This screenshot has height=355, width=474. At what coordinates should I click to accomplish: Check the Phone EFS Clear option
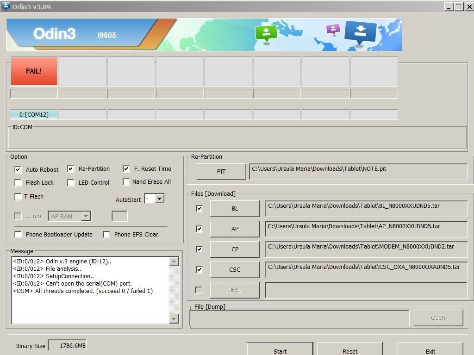(106, 234)
